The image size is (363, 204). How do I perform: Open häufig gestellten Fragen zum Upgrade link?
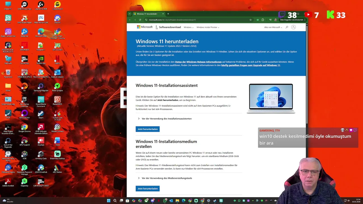250,65
